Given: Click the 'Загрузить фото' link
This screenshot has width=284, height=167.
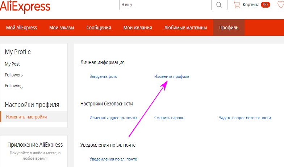Looking at the screenshot, I should tap(103, 76).
